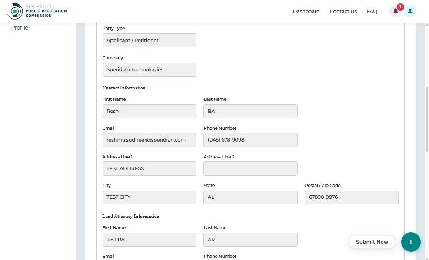Click the empty Address Line 2 field

[x=250, y=168]
